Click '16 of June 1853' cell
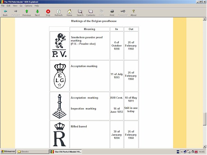This screenshot has width=207, height=155. (117, 110)
